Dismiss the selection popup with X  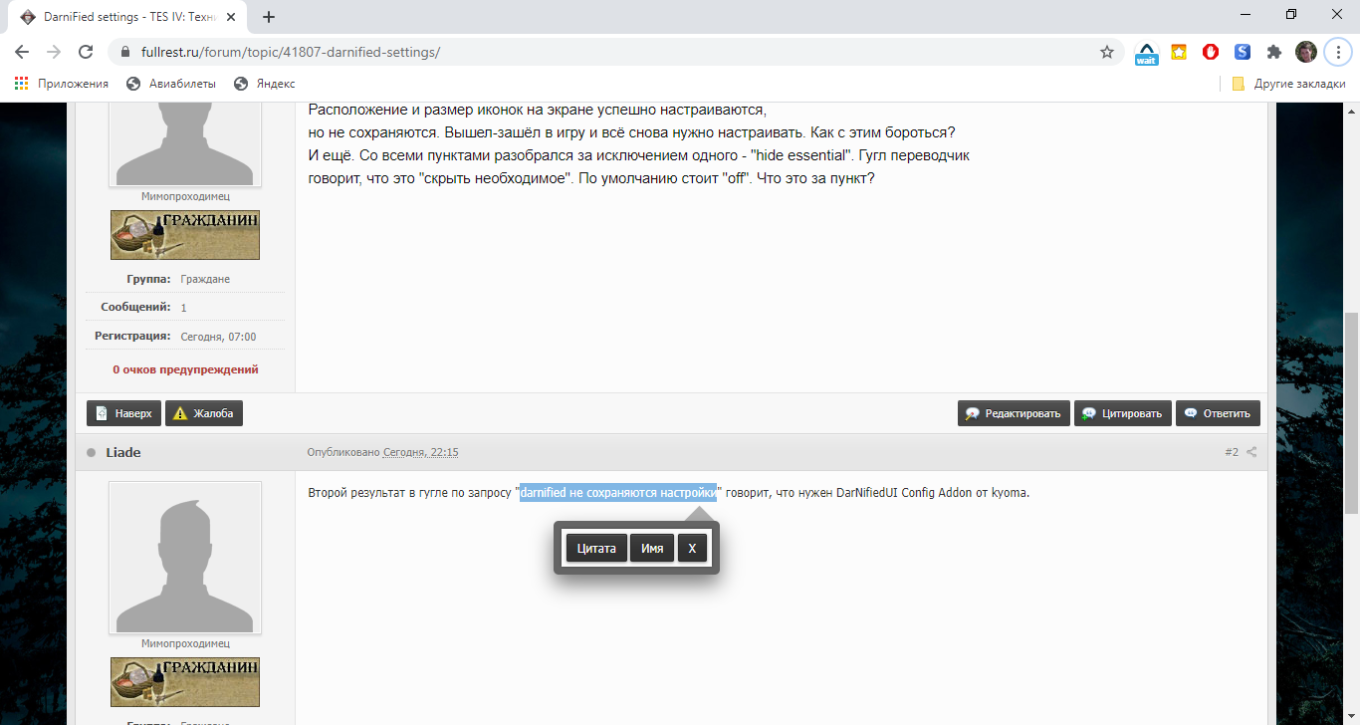692,549
